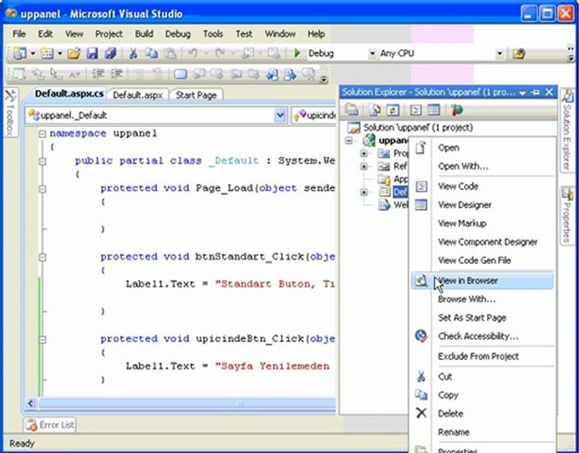Open the vertical Solution Explorer side tab
The image size is (579, 453).
pyautogui.click(x=567, y=130)
